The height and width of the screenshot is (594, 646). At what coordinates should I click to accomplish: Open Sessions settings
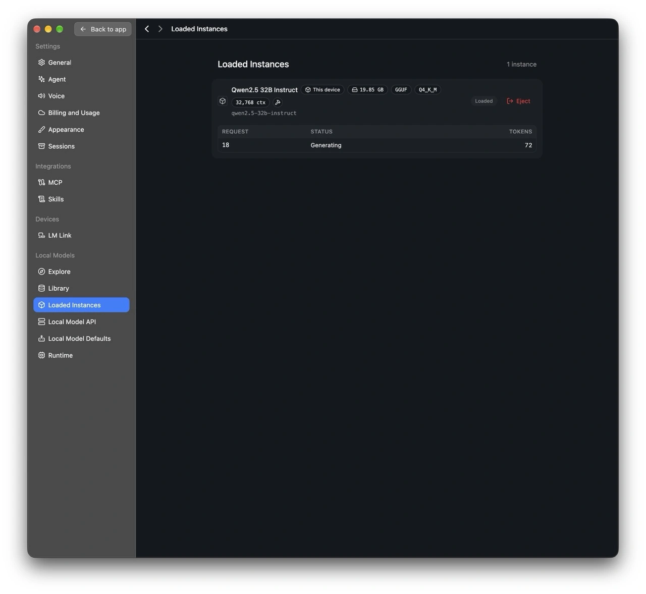point(81,146)
